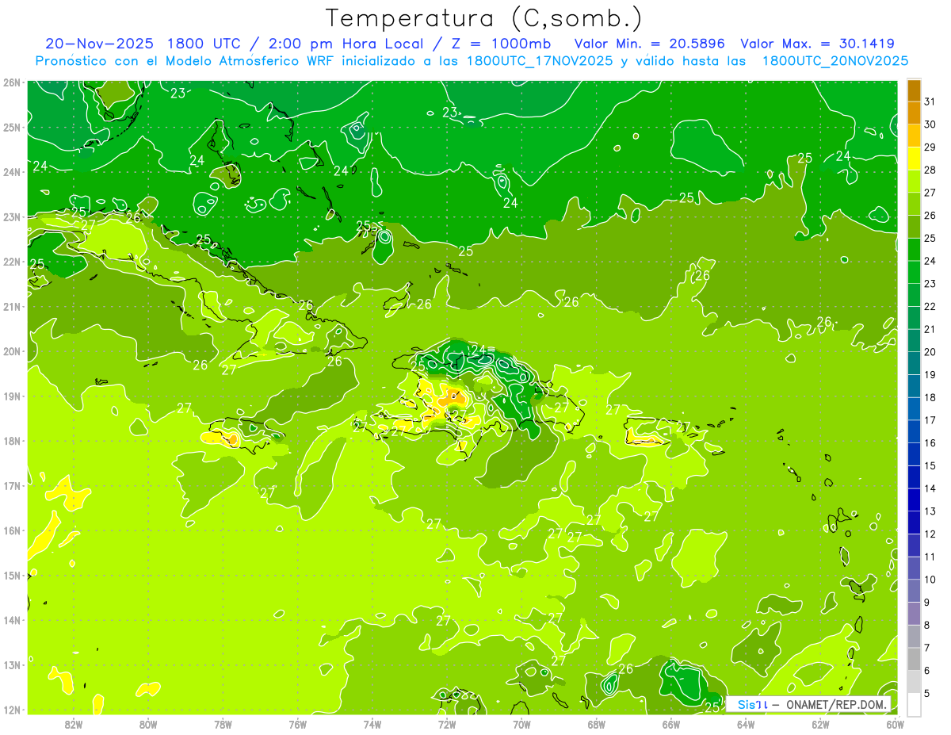Click the "10" label on the color scale
The height and width of the screenshot is (735, 951).
tap(930, 580)
